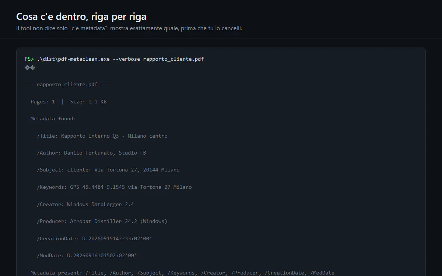
Task: Select the /Creator line "Windows DataLogger 2.4"
Action: coord(85,204)
